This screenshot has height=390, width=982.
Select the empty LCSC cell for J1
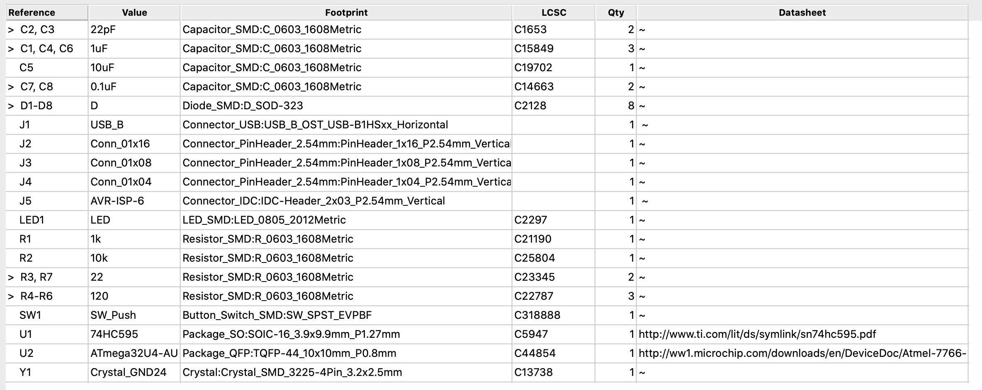coord(554,125)
